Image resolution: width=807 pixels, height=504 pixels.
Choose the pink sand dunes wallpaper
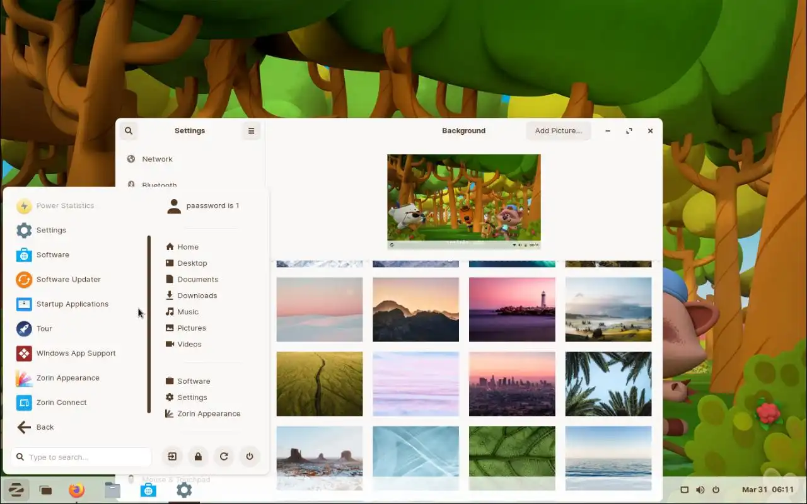[320, 309]
